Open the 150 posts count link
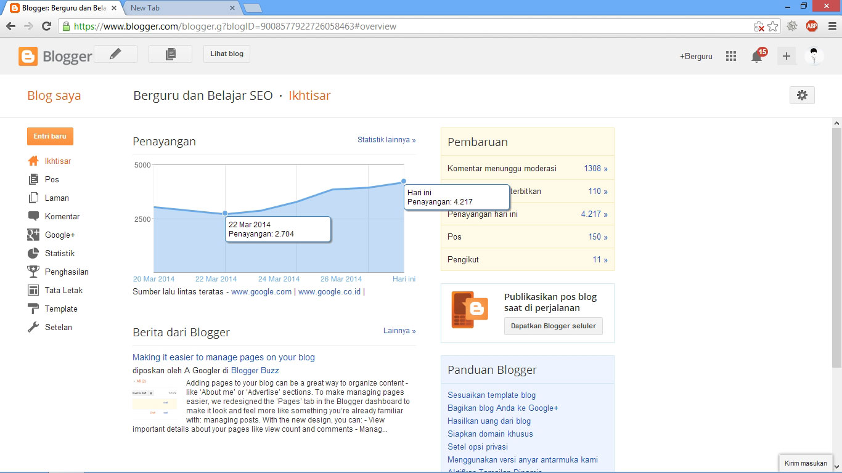842x473 pixels. click(598, 236)
